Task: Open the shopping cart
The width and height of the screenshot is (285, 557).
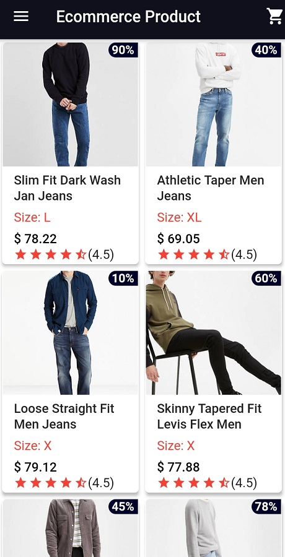Action: click(x=274, y=16)
